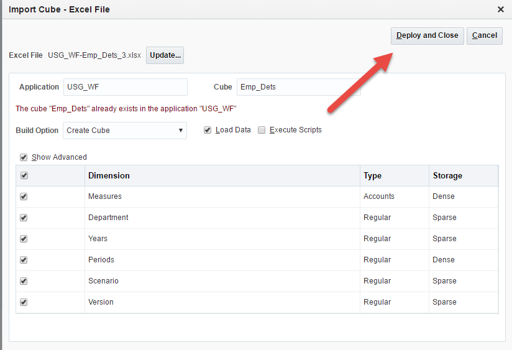Screen dimensions: 512x350
Task: Enable the Execute Scripts checkbox
Action: tap(262, 130)
